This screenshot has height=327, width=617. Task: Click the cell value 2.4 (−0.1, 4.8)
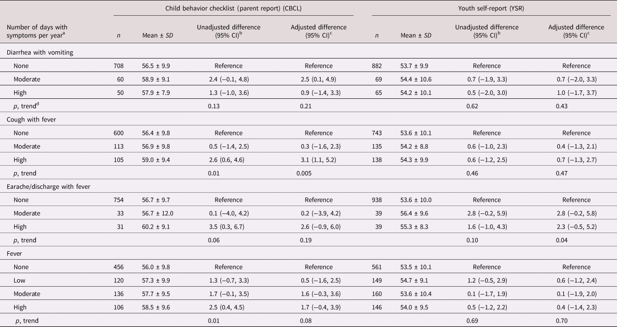[x=228, y=79]
